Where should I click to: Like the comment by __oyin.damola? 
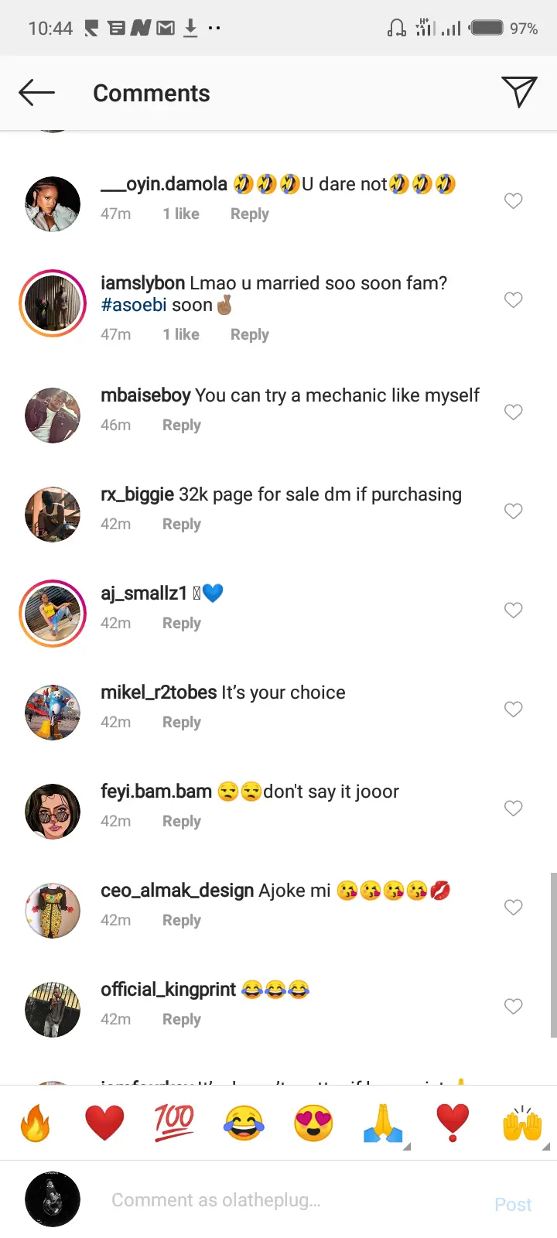[513, 201]
